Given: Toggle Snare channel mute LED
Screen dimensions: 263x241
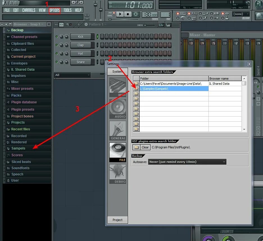Looking at the screenshot, I should (56, 62).
